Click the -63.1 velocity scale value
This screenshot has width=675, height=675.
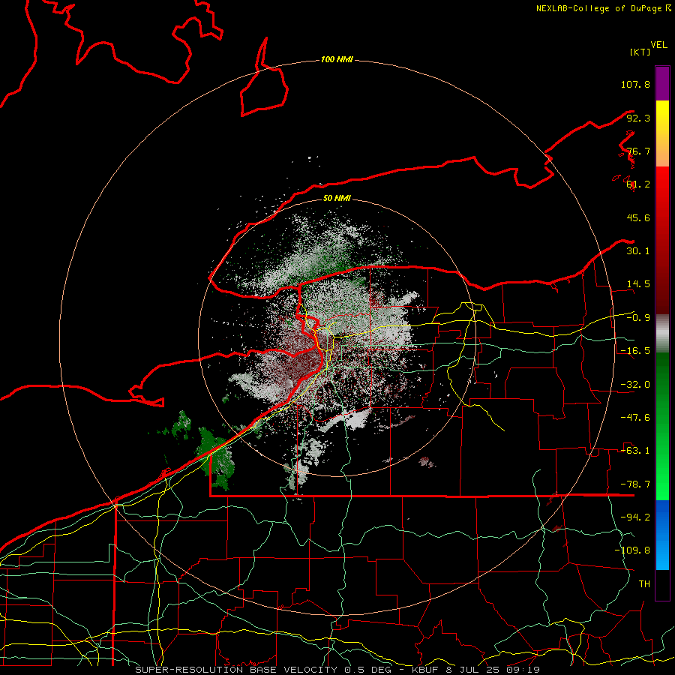tap(635, 451)
